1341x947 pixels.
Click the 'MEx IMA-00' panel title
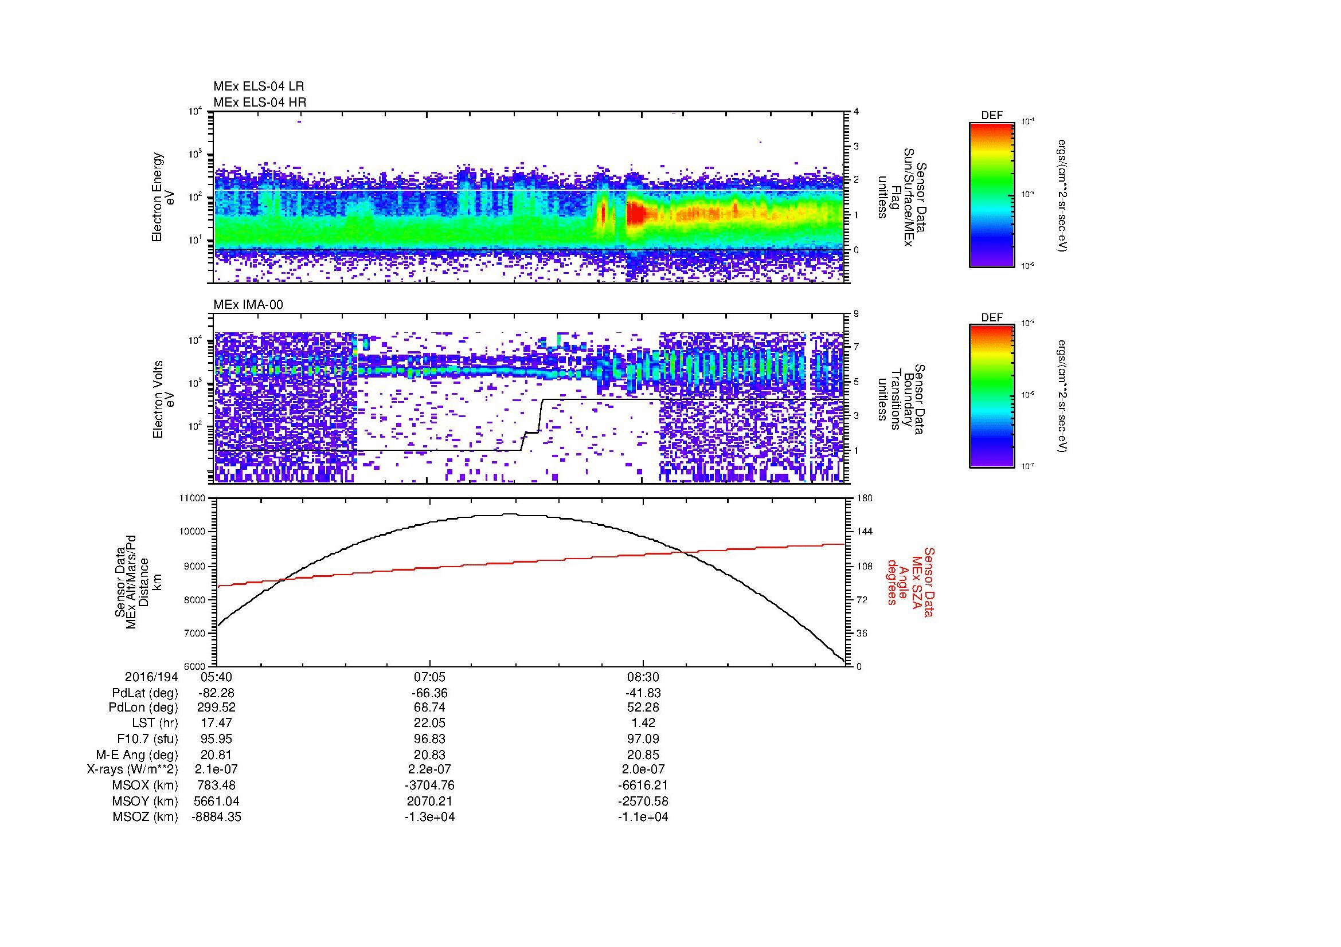(x=248, y=305)
